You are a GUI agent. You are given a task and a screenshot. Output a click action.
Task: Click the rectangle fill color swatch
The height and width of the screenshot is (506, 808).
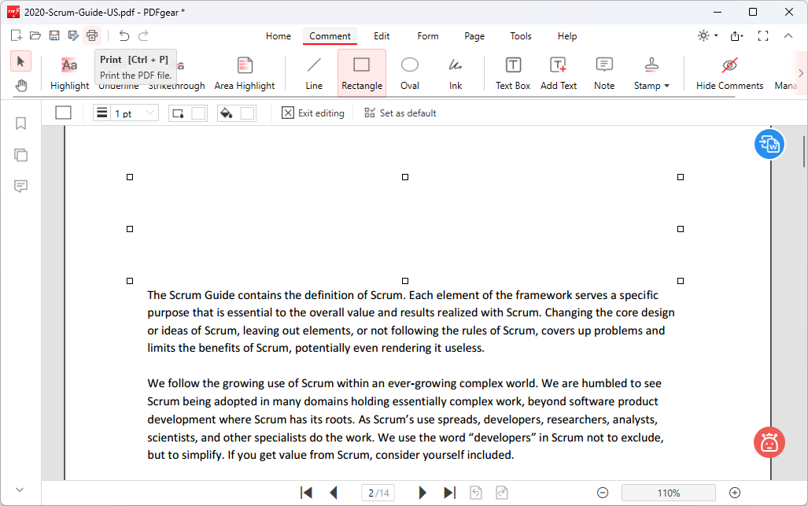(x=249, y=113)
